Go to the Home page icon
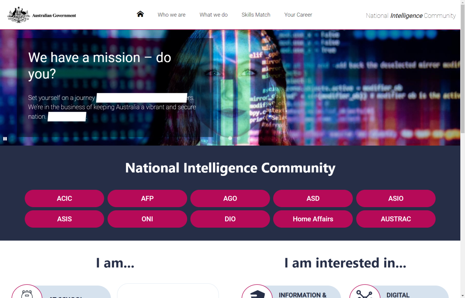 pyautogui.click(x=140, y=14)
